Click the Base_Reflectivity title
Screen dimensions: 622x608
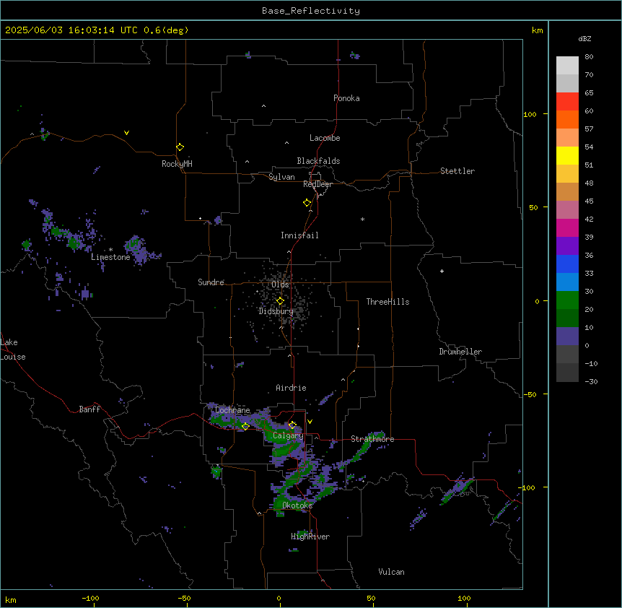pyautogui.click(x=311, y=11)
